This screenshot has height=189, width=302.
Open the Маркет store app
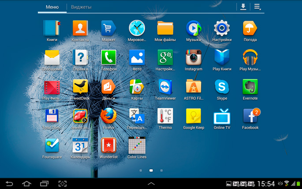click(108, 28)
